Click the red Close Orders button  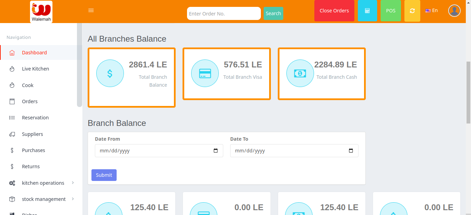click(x=334, y=11)
